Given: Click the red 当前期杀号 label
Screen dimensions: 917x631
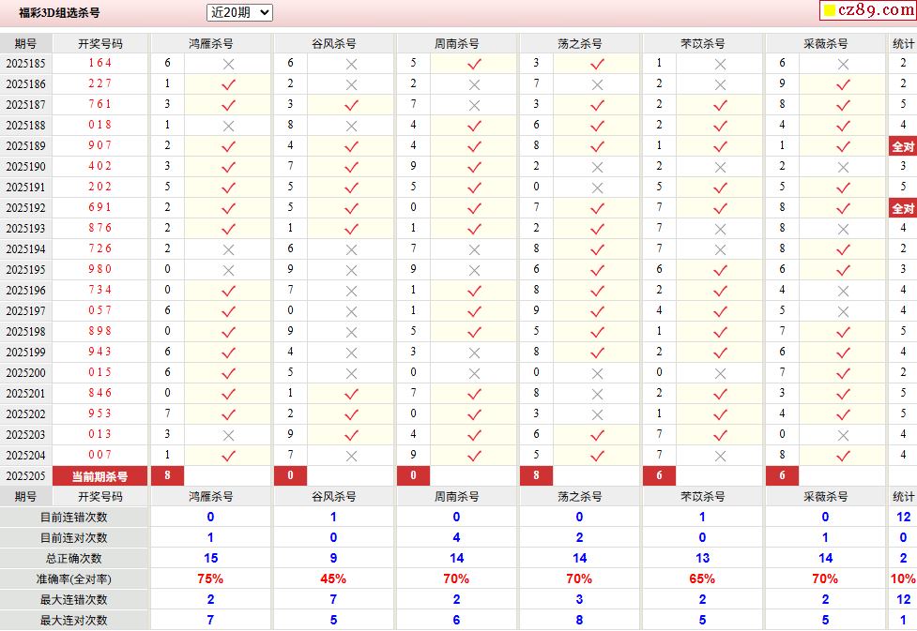Looking at the screenshot, I should [x=100, y=476].
